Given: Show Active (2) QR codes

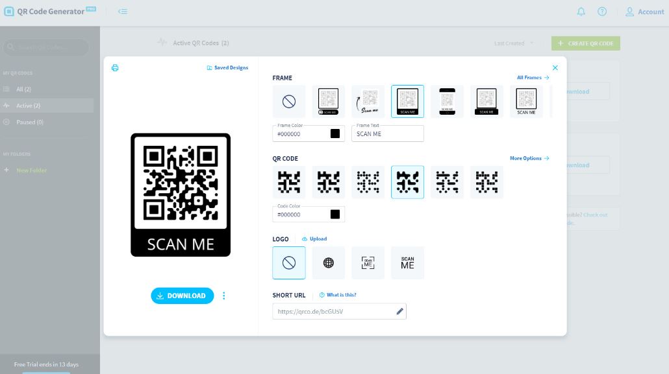Looking at the screenshot, I should click(x=28, y=106).
